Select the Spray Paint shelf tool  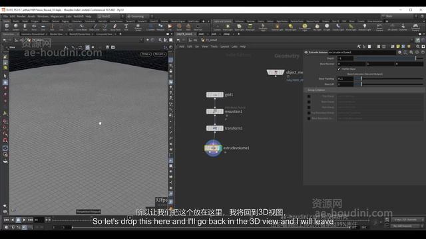[x=115, y=27]
